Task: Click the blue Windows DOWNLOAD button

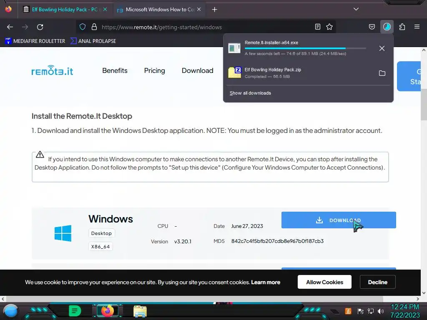Action: [339, 220]
